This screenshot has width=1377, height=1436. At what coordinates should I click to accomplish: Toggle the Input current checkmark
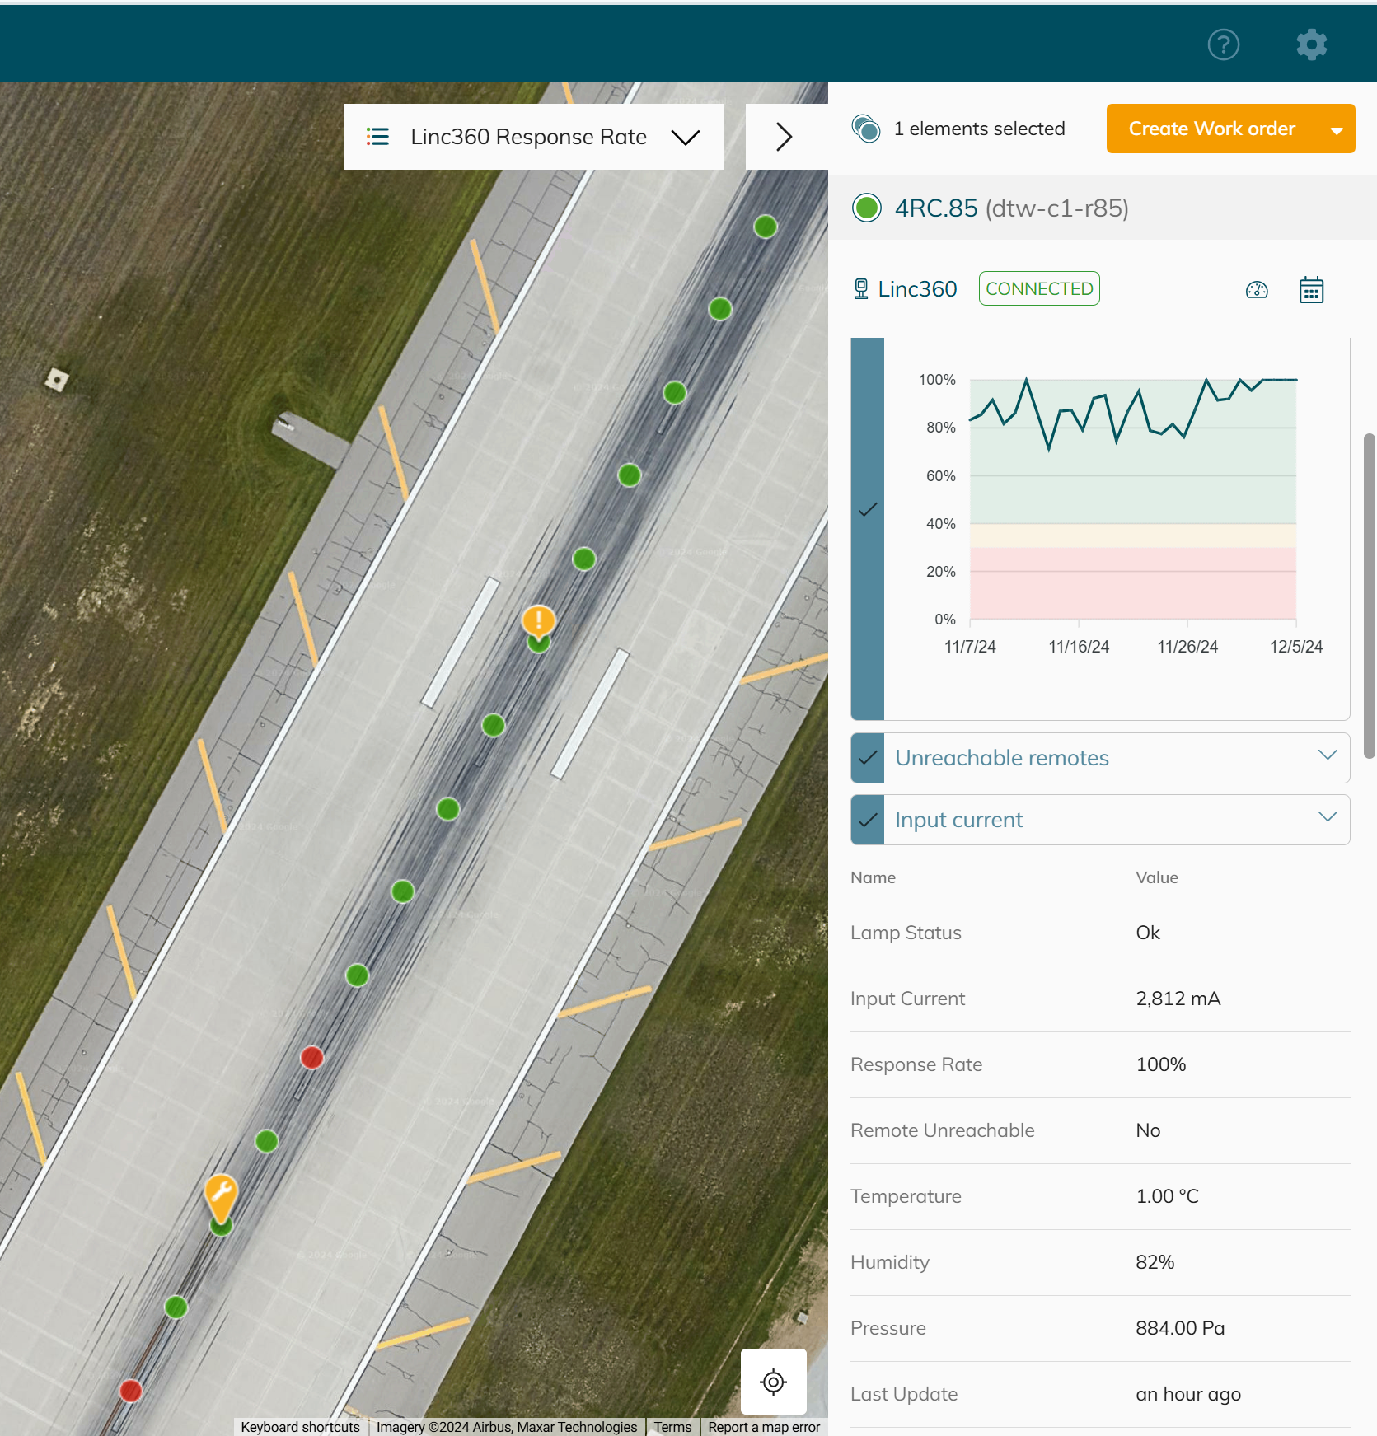868,820
